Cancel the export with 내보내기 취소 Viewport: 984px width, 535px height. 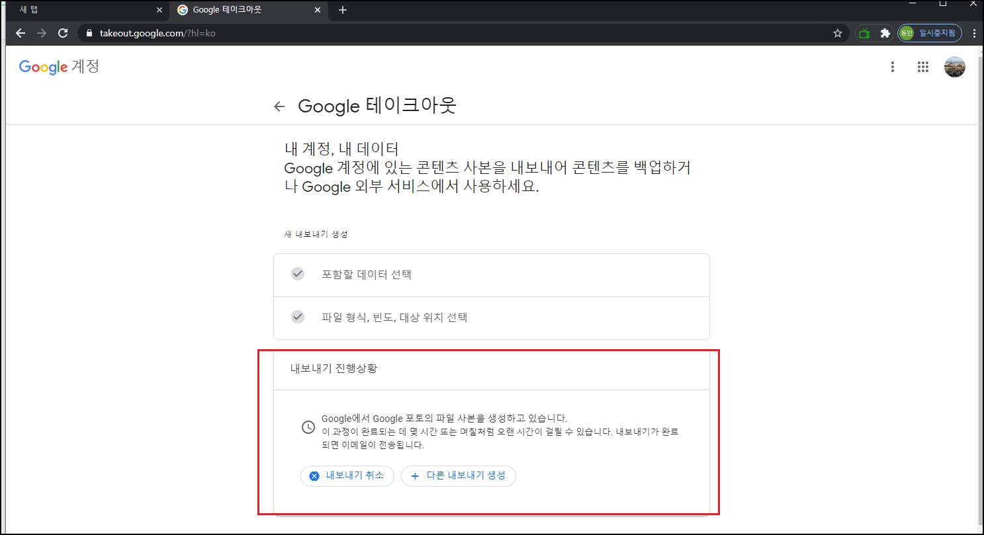coord(347,476)
